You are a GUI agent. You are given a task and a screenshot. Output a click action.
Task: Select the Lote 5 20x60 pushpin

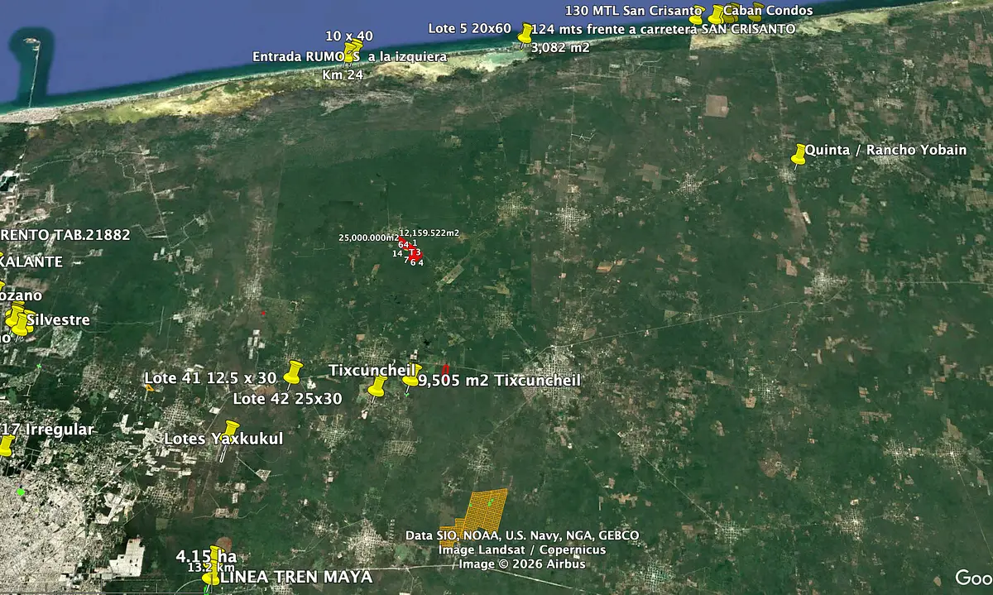click(x=525, y=33)
